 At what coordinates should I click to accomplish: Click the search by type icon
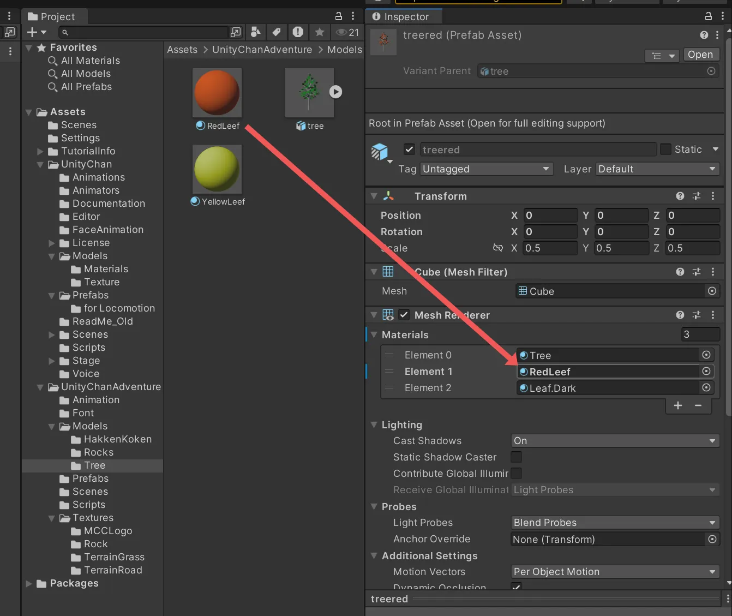click(x=255, y=32)
